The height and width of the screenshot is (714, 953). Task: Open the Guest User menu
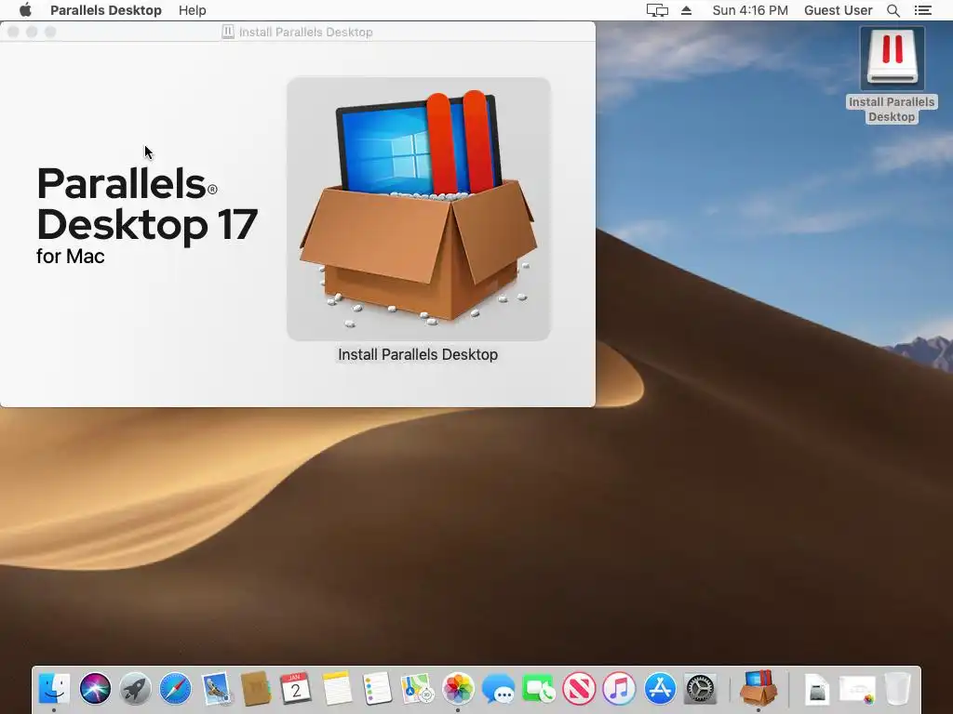pos(839,10)
